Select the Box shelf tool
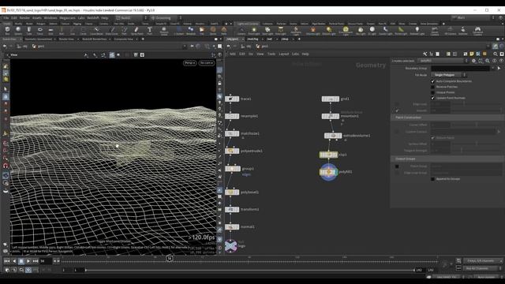 (7, 31)
